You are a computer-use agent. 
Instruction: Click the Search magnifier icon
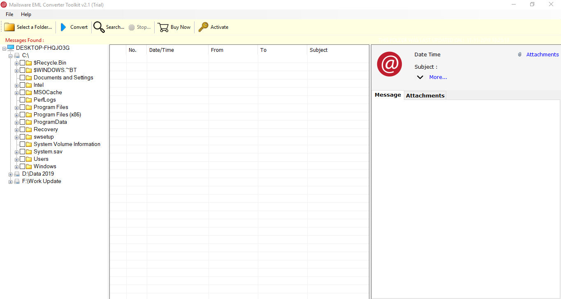click(99, 27)
